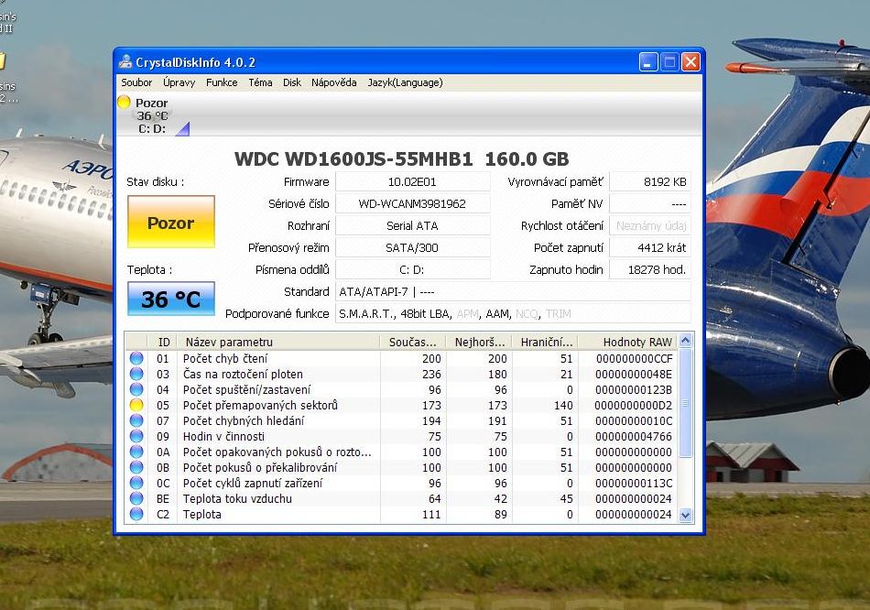The height and width of the screenshot is (610, 870).
Task: Click the yellow status circle beside Pozor in disk bar
Action: click(124, 103)
